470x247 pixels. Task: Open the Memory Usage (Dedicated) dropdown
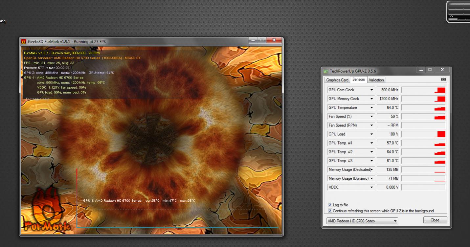[x=372, y=170]
